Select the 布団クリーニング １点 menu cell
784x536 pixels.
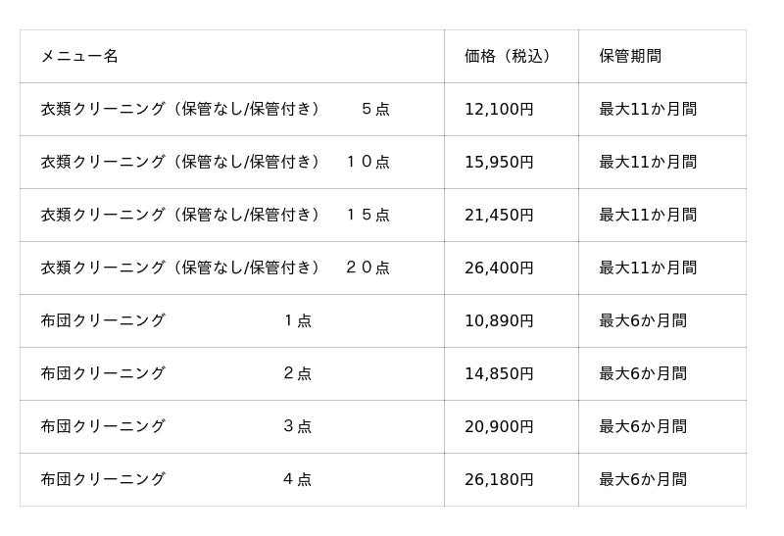point(176,321)
